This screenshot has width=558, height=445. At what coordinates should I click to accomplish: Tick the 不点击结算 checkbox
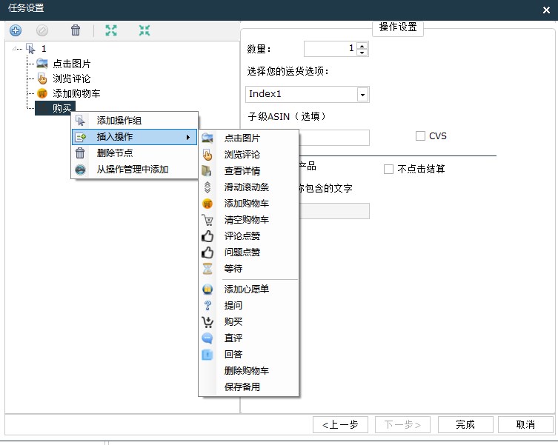pos(388,169)
